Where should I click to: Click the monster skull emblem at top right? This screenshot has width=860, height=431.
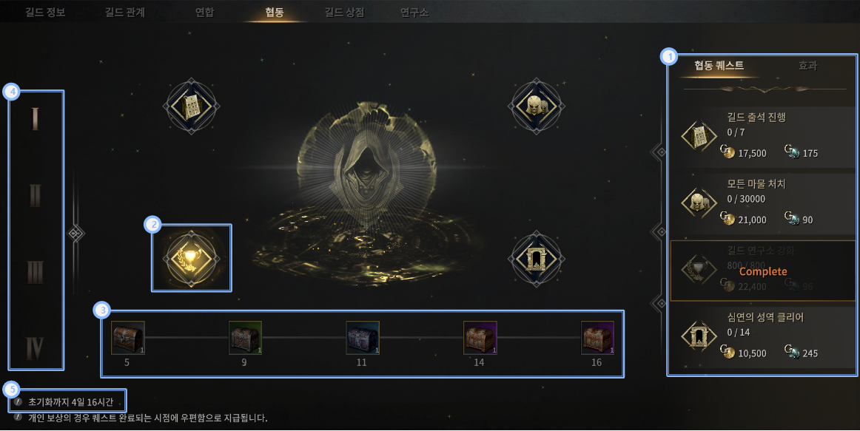click(x=536, y=106)
